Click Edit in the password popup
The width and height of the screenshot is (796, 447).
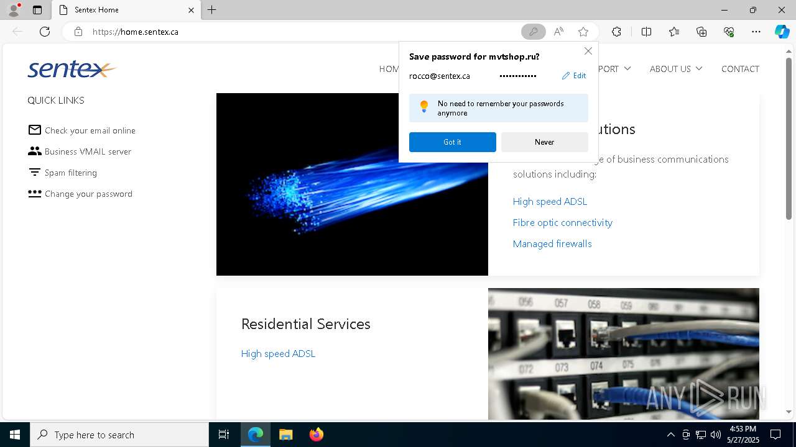[x=574, y=76]
